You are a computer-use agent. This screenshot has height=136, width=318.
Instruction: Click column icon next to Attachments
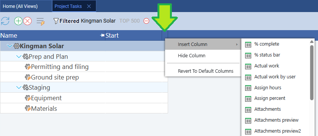(x=248, y=110)
